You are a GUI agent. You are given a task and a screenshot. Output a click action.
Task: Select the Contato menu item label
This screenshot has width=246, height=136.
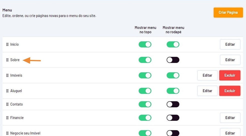tap(17, 104)
